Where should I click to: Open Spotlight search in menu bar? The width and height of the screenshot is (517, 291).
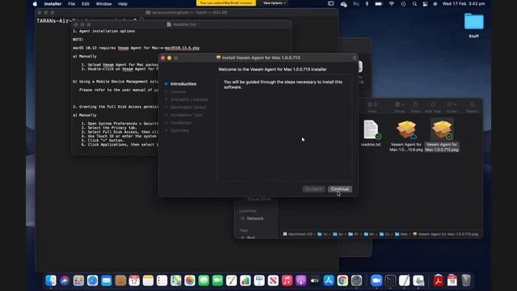(x=414, y=4)
